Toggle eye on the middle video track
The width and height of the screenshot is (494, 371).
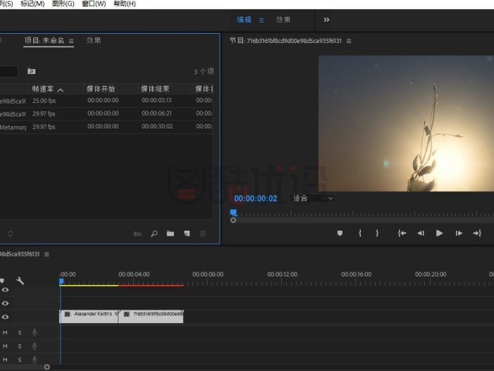pyautogui.click(x=6, y=303)
